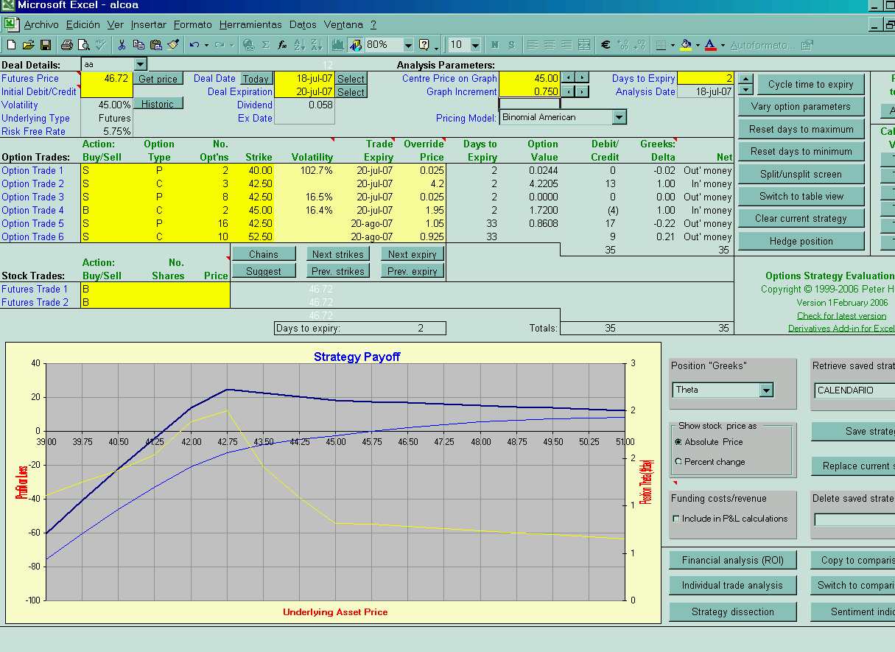Enable Include in P&L calculations checkbox
Viewport: 895px width, 652px height.
pos(676,519)
